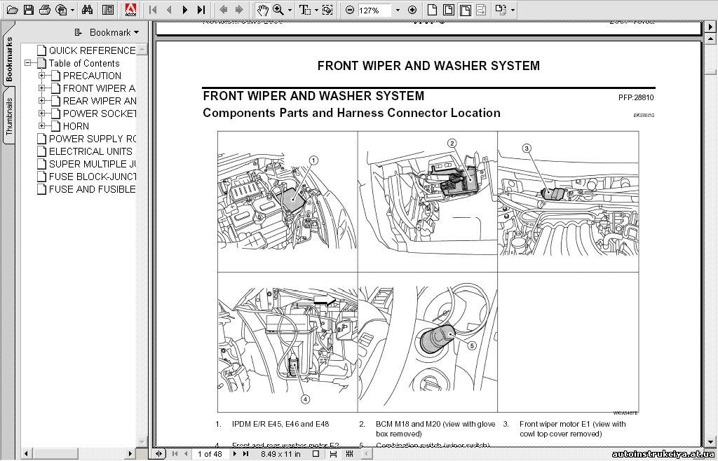Select the Zoom In magnifier tool

pyautogui.click(x=278, y=10)
